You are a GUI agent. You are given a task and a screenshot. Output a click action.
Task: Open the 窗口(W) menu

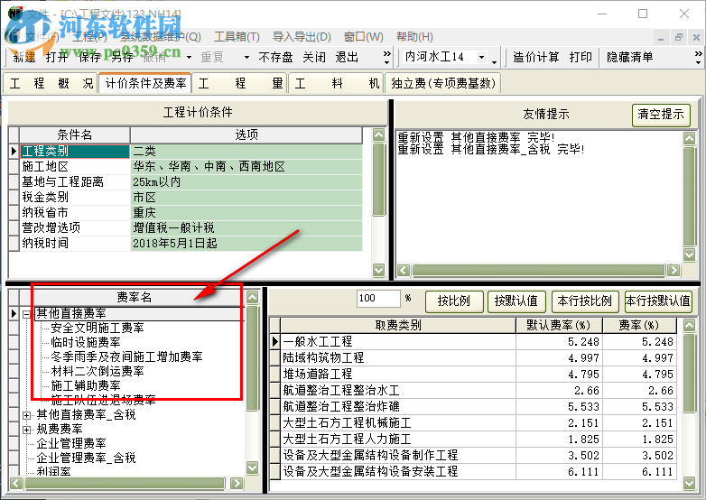363,36
